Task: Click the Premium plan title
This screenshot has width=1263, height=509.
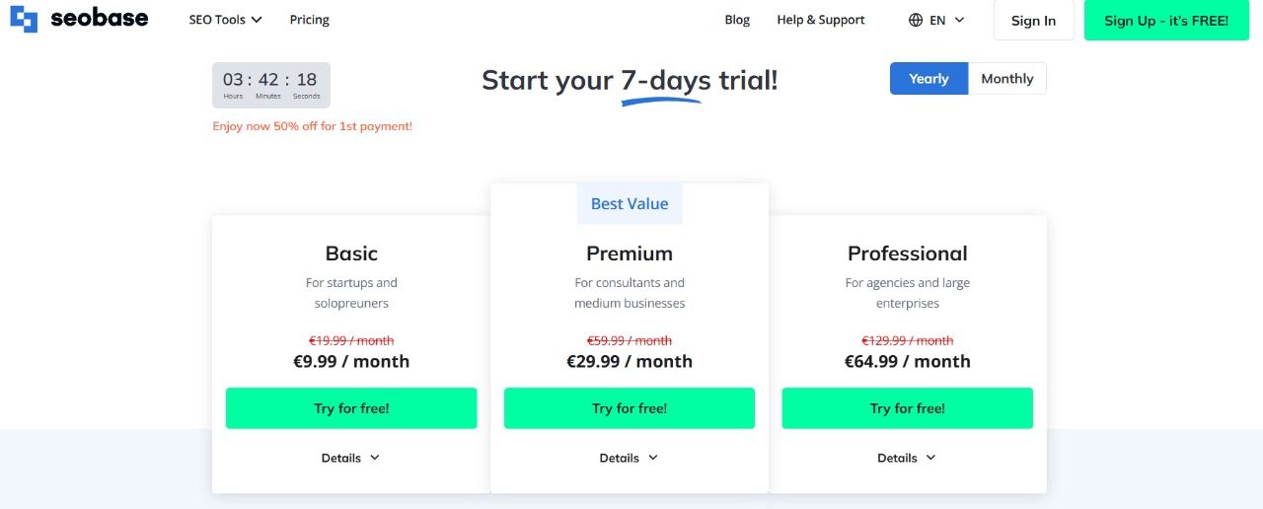Action: [x=630, y=254]
